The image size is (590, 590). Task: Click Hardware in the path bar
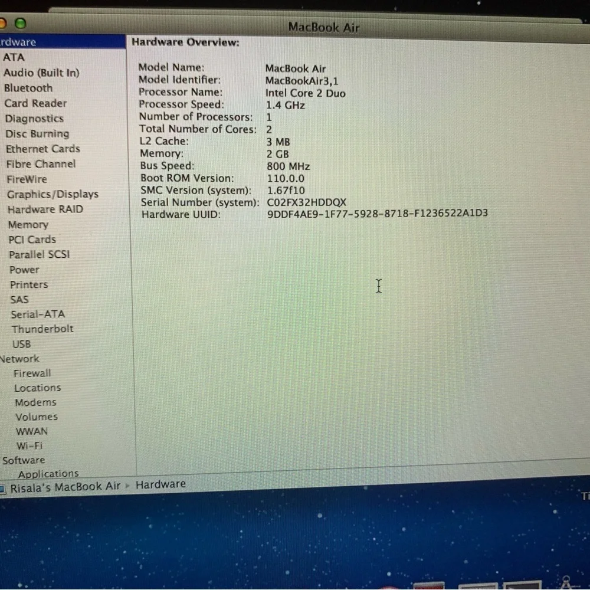coord(160,484)
